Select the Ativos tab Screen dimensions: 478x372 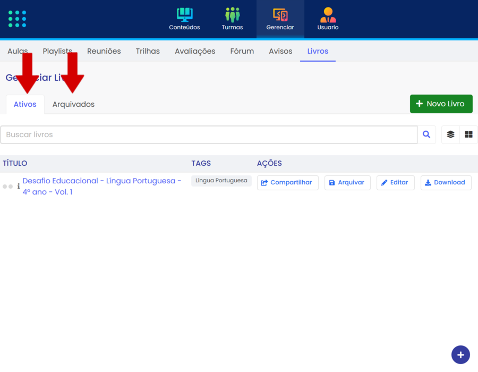coord(25,104)
